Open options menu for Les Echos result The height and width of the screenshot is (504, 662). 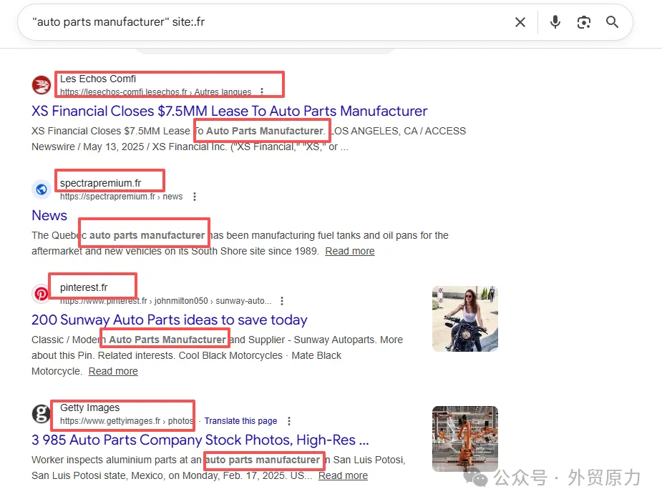coord(262,92)
